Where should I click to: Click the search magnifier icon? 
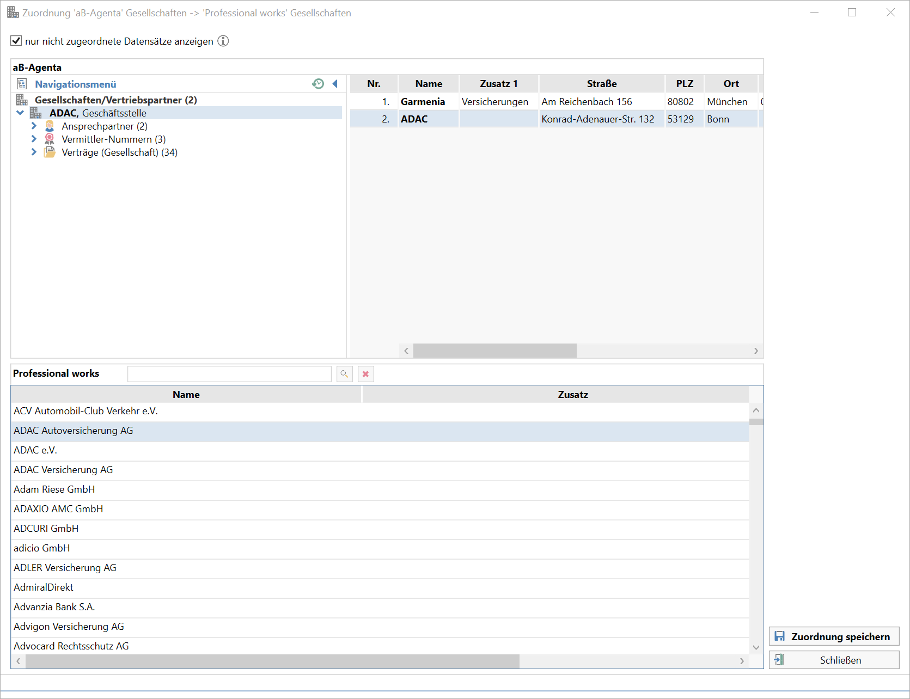(x=344, y=374)
